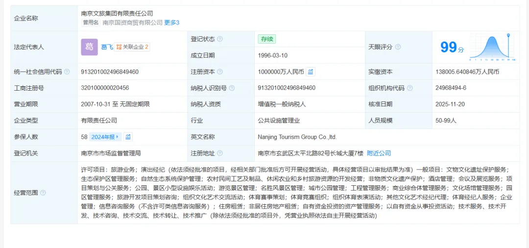This screenshot has width=529, height=248.
Task: Click the 存续 status tag
Action: (267, 39)
